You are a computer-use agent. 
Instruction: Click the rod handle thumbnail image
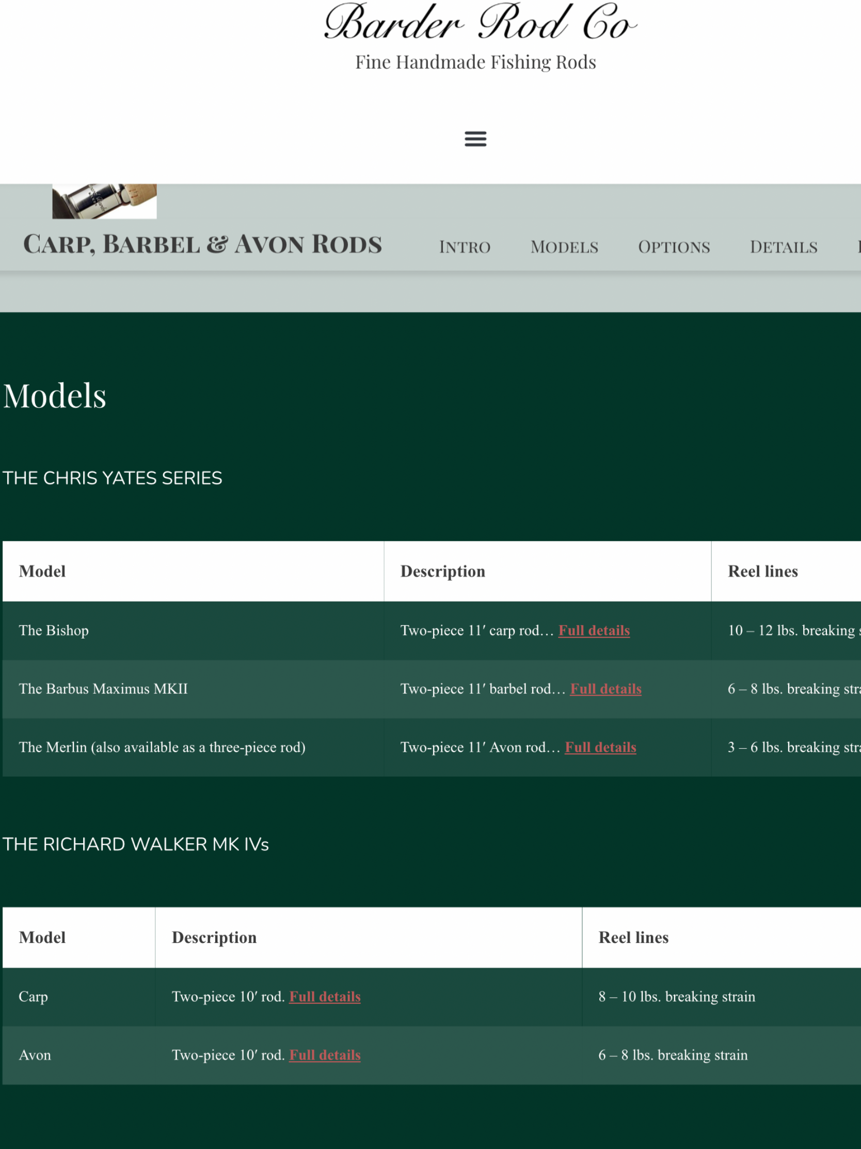click(104, 201)
